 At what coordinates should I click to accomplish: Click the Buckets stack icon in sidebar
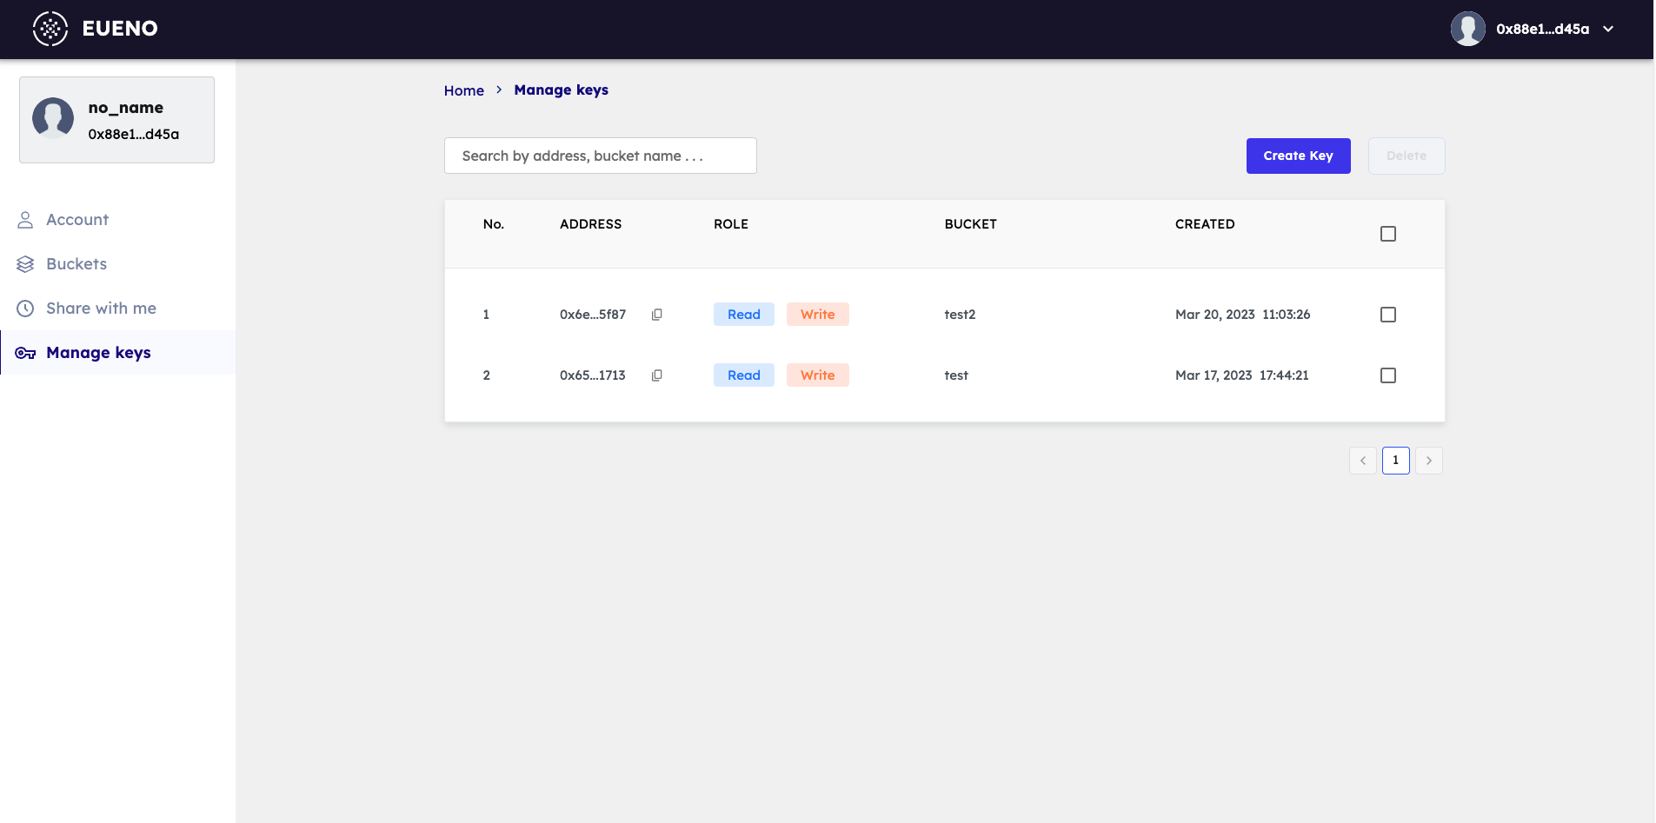tap(25, 264)
